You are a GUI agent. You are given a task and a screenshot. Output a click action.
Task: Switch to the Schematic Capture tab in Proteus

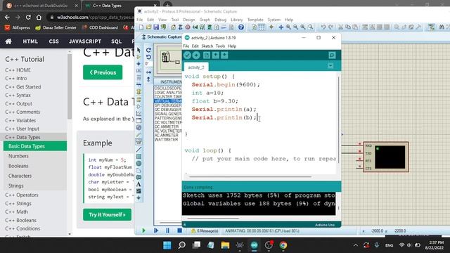tap(162, 37)
